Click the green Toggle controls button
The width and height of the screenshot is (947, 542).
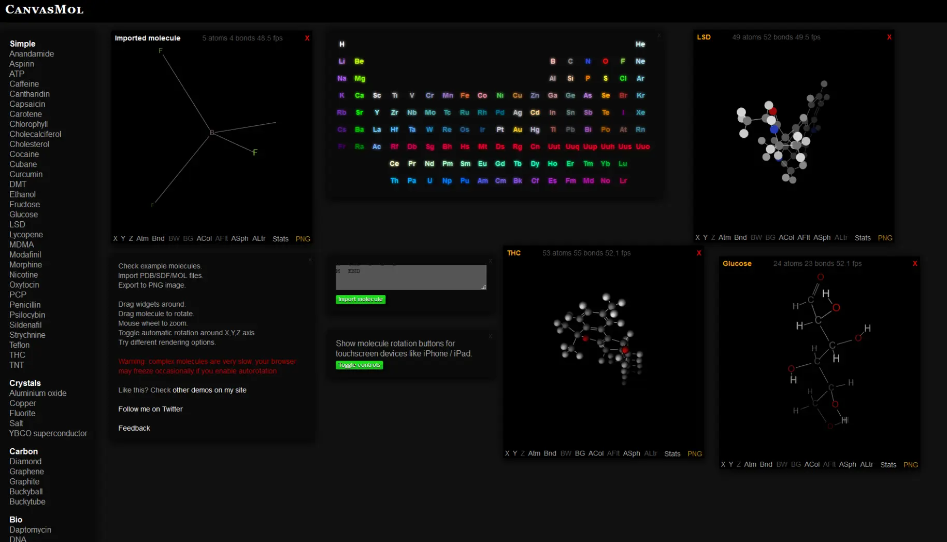pyautogui.click(x=360, y=365)
